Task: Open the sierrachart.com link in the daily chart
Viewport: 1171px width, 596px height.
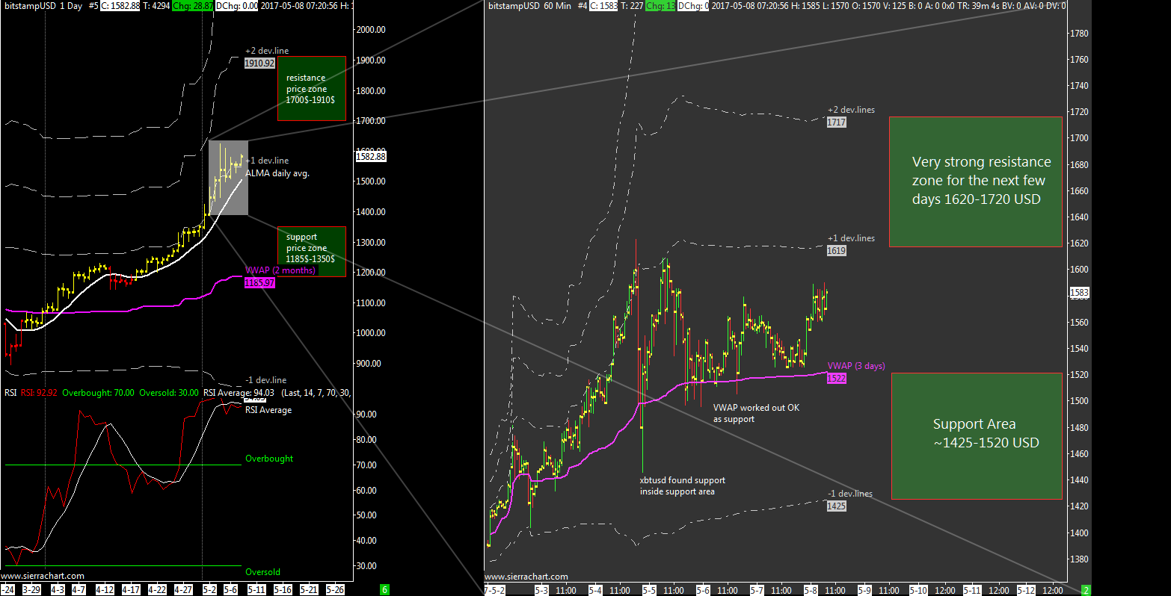Action: click(x=43, y=576)
